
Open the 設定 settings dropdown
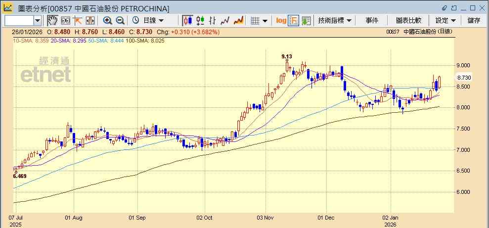tap(445, 21)
